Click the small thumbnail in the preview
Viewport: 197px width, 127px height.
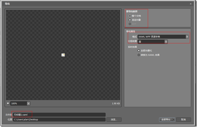pos(63,55)
